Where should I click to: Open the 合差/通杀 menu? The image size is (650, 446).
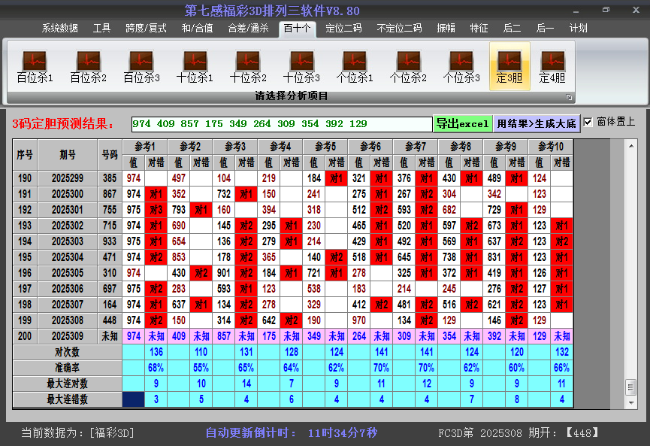click(248, 28)
